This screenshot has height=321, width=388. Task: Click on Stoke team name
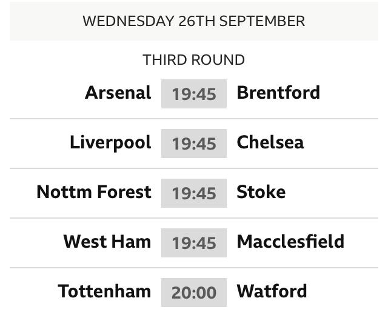coord(261,192)
